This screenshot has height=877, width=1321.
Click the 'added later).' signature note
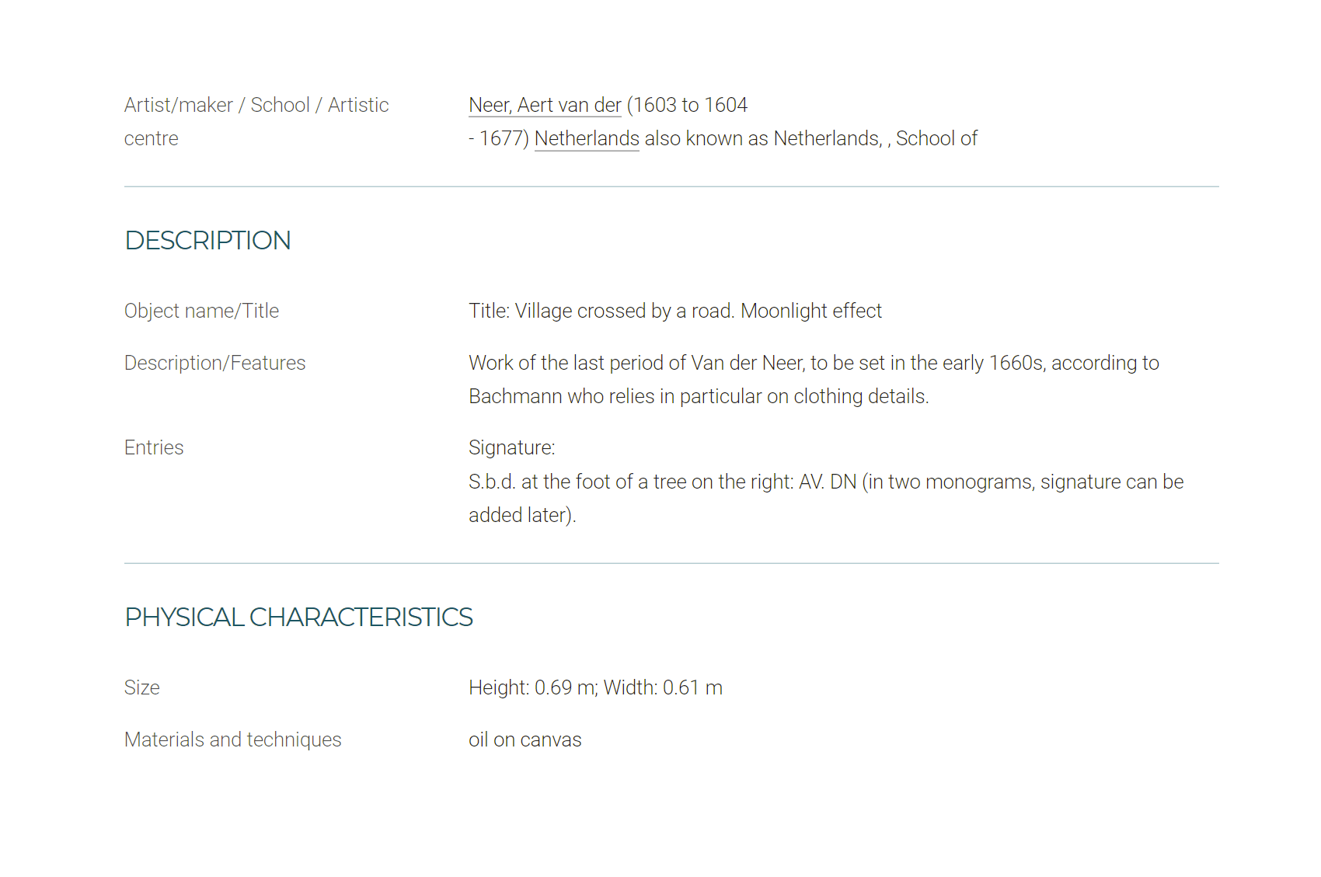tap(522, 515)
